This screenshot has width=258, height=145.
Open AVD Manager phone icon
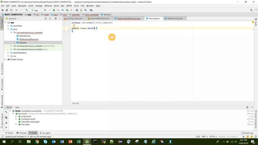(81, 10)
